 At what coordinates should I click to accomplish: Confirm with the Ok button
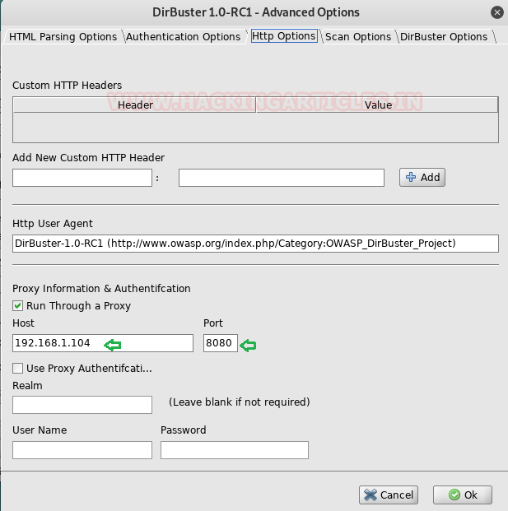[x=463, y=495]
